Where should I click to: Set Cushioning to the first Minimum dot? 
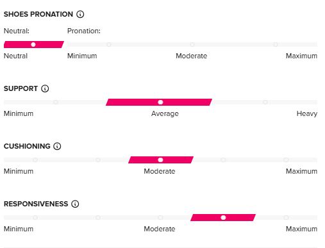click(x=35, y=160)
